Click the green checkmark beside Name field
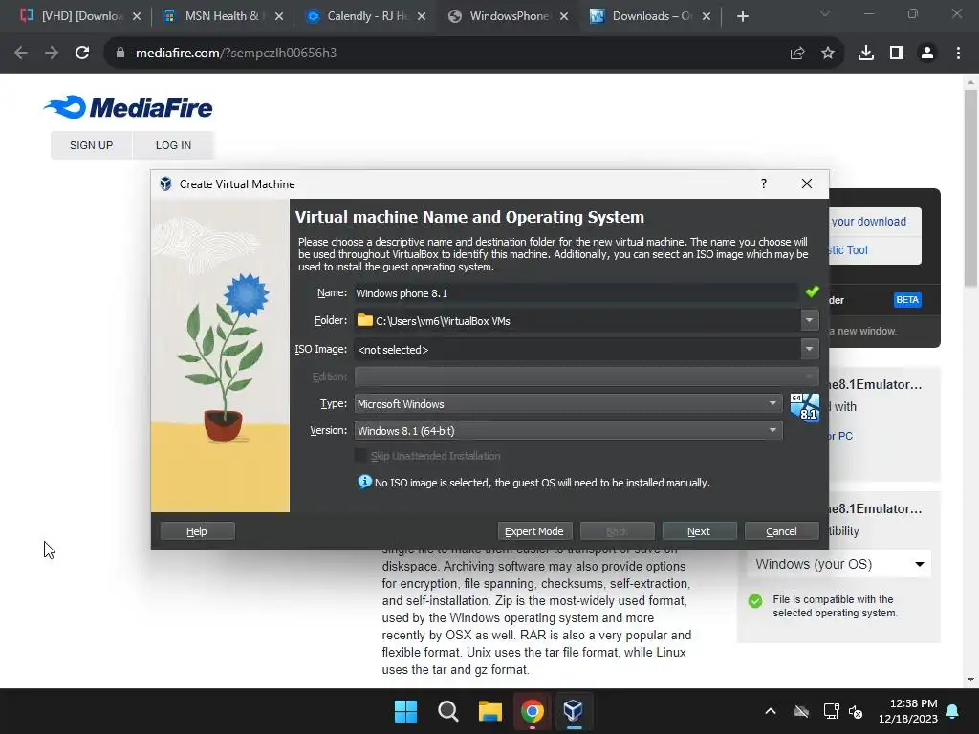Viewport: 979px width, 734px height. (812, 291)
